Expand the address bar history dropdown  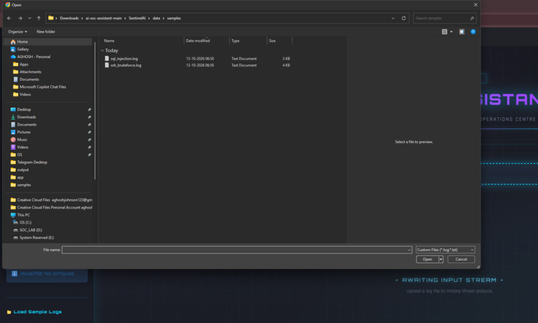click(x=393, y=18)
